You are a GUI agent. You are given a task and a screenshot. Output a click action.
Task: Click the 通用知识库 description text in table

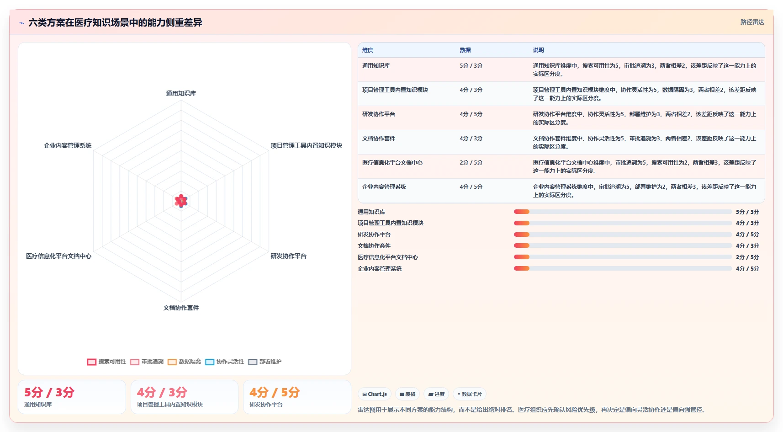(645, 70)
